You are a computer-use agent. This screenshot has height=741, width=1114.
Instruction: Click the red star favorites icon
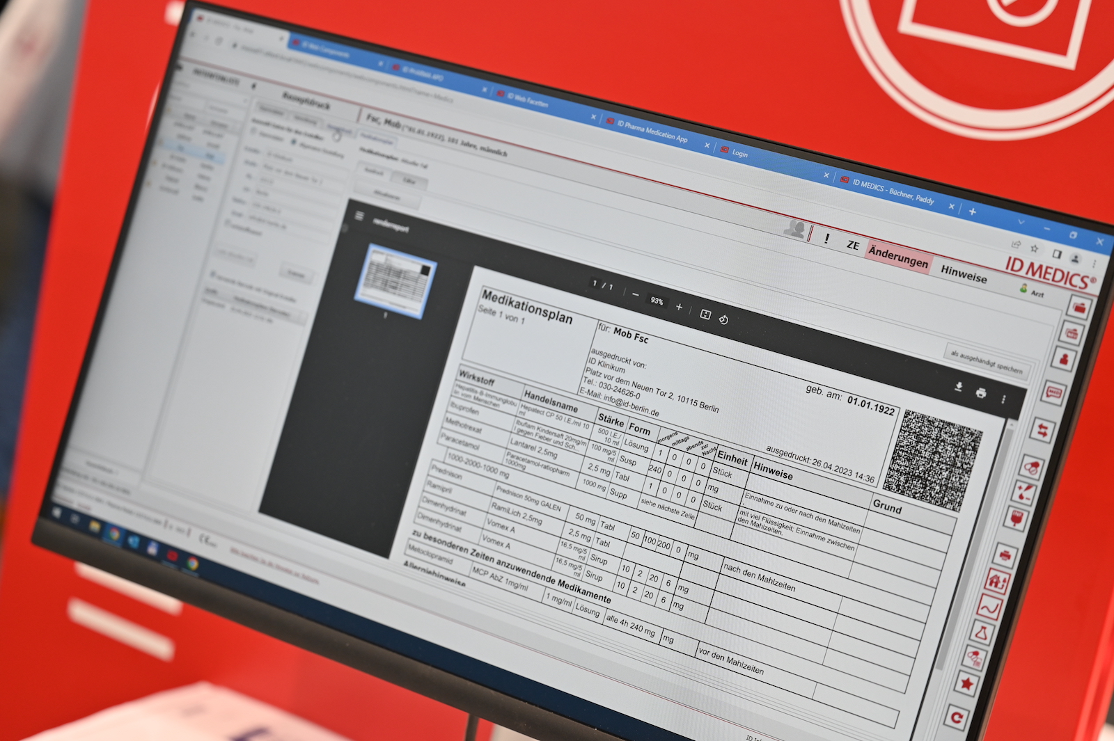click(x=966, y=684)
